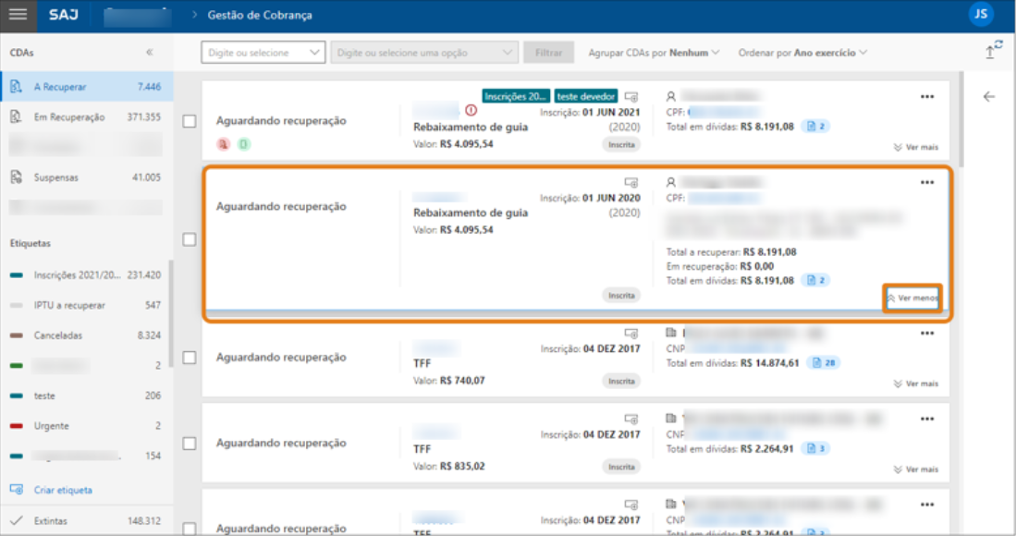
Task: Tick the highlighted CDA card checkbox
Action: click(x=190, y=239)
